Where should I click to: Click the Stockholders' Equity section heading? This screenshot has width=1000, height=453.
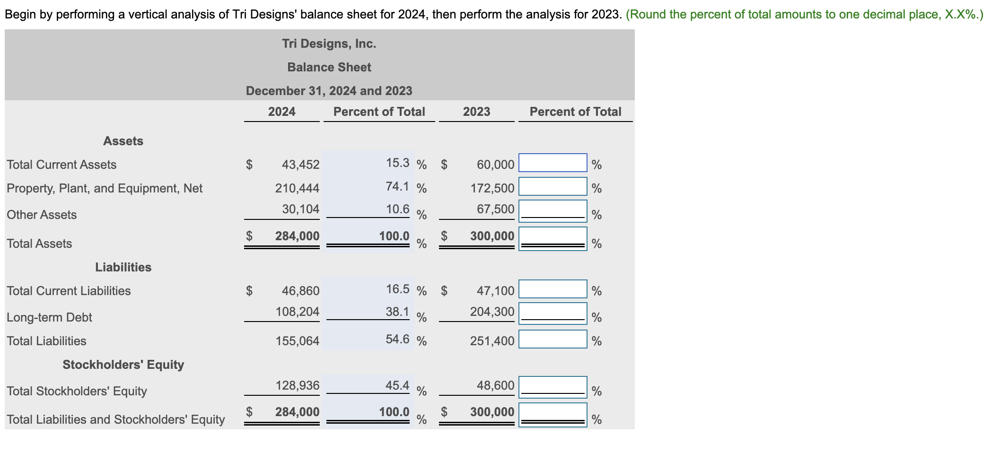(x=123, y=365)
